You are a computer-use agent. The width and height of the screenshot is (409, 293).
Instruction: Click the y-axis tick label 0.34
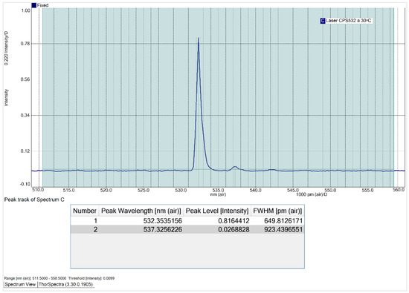coord(25,115)
